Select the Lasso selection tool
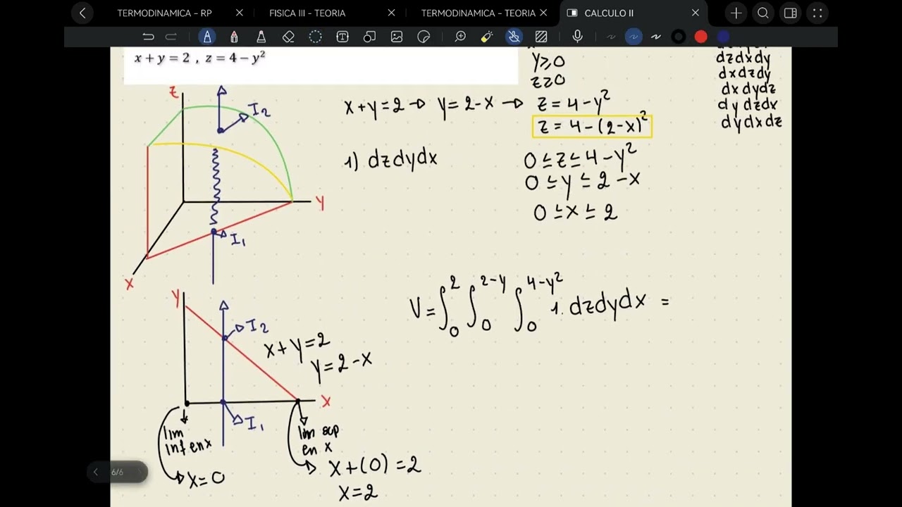Viewport: 902px width, 507px height. (315, 37)
